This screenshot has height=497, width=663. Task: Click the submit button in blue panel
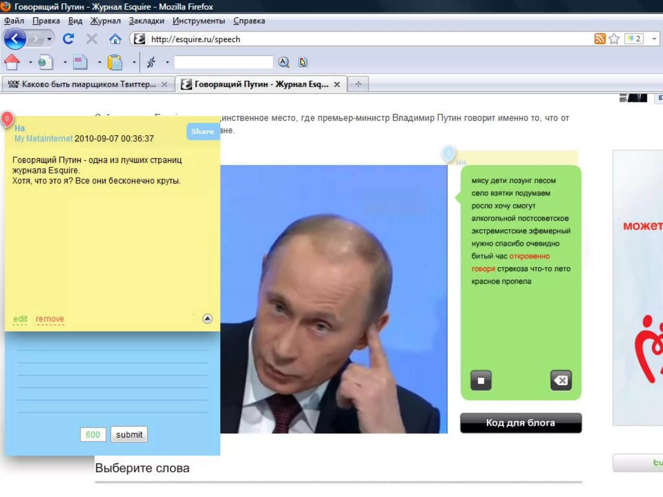pos(129,435)
